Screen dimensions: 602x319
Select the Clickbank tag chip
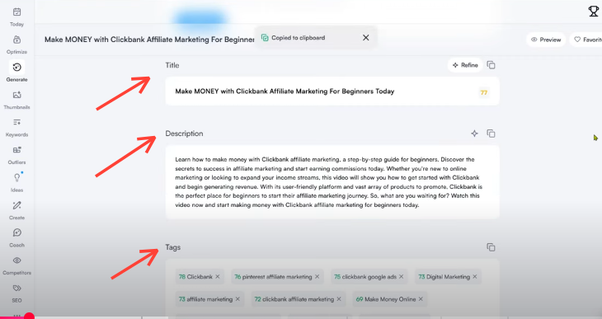[200, 277]
